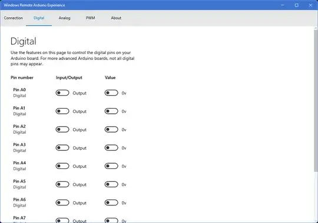318x223 pixels.
Task: Click the scrollbar up arrow
Action: (x=316, y=28)
